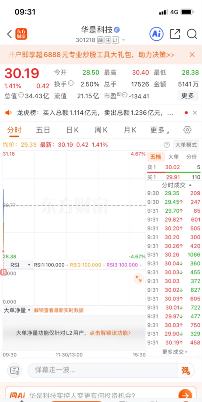Viewport: 202px width, 402px height.
Task: Tap the 注 registration tag
Action: [x=108, y=40]
